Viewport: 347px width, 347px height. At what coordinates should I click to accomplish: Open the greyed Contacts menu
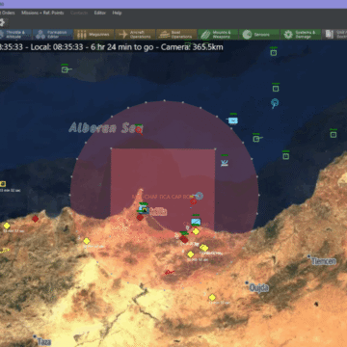coord(79,13)
